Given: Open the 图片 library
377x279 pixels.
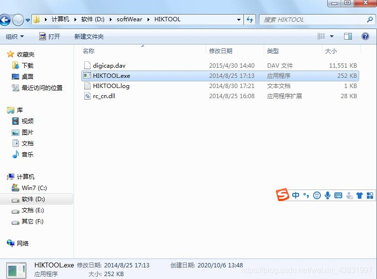Looking at the screenshot, I should (28, 132).
